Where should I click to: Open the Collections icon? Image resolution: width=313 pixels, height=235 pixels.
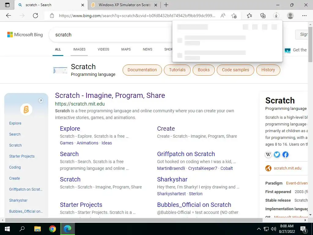click(x=263, y=16)
